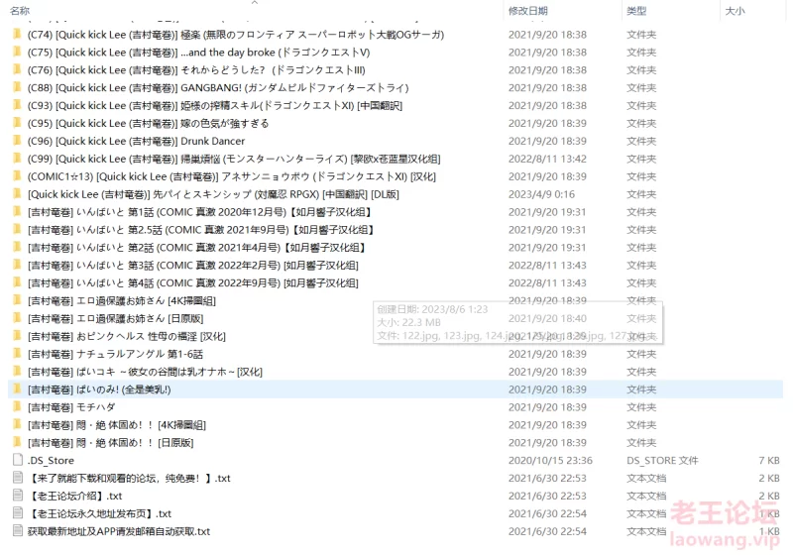Click folder icon of the (COMIC1☆13) row
Image resolution: width=793 pixels, height=556 pixels.
(x=17, y=175)
